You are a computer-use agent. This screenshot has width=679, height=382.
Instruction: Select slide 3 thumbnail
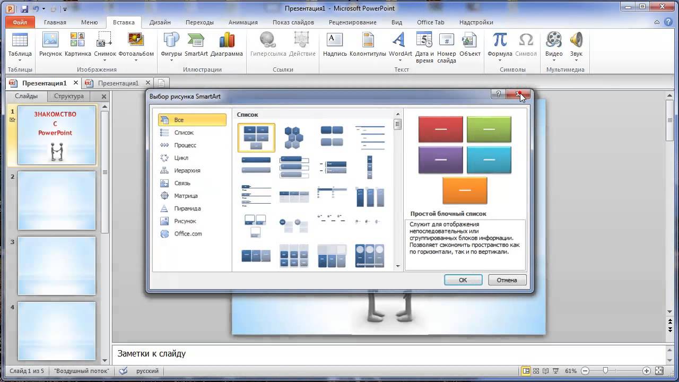[x=57, y=266]
